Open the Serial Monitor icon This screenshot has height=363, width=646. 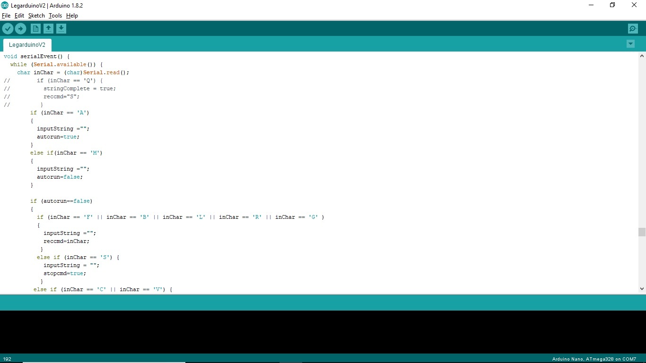coord(633,28)
